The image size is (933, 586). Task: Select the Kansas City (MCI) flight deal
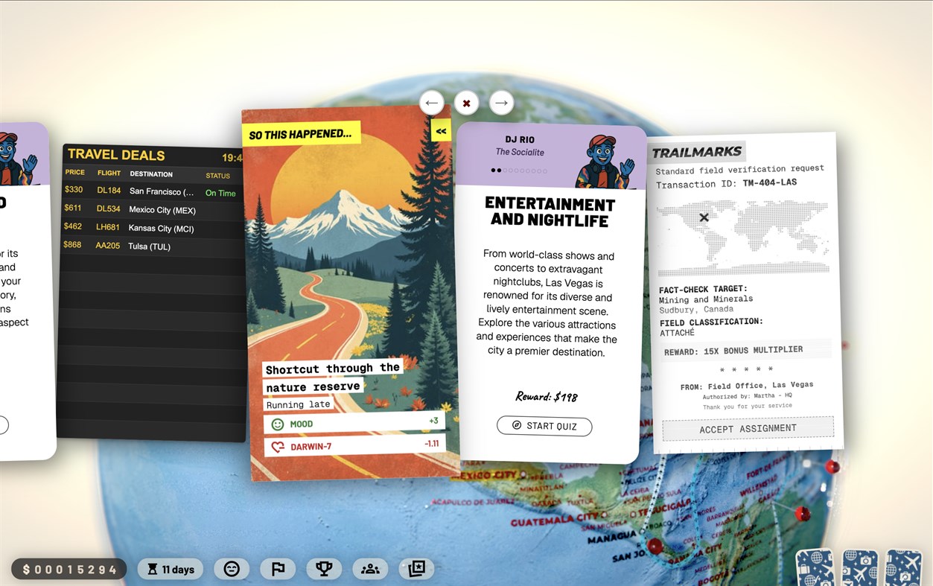153,228
